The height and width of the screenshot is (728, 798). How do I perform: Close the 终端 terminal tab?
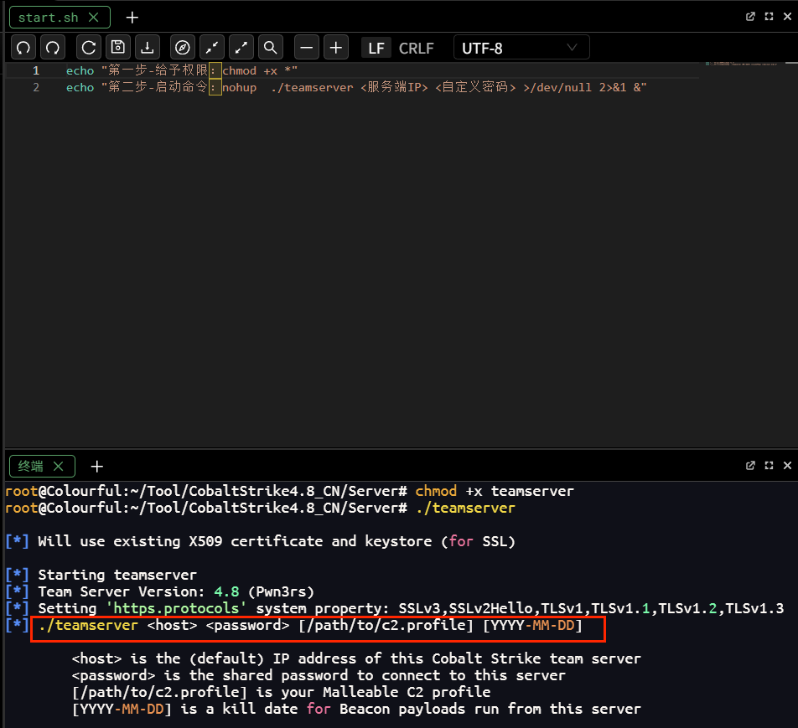[59, 466]
